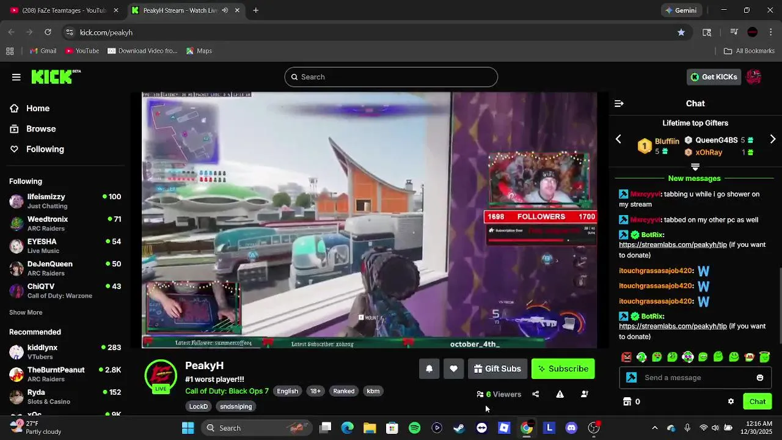
Task: Open Chrome apps grid icon
Action: (10, 51)
